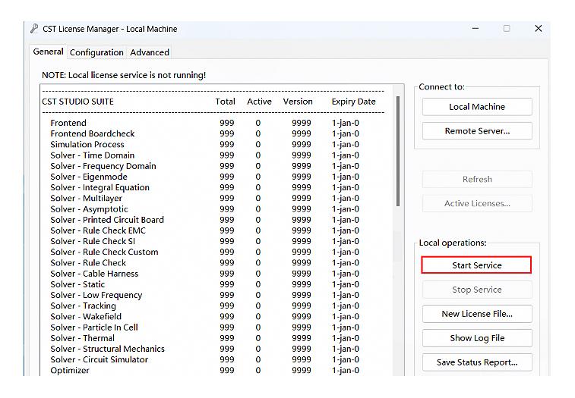Viewport: 575px width, 398px height.
Task: Select the Optimizer license row
Action: coord(204,370)
